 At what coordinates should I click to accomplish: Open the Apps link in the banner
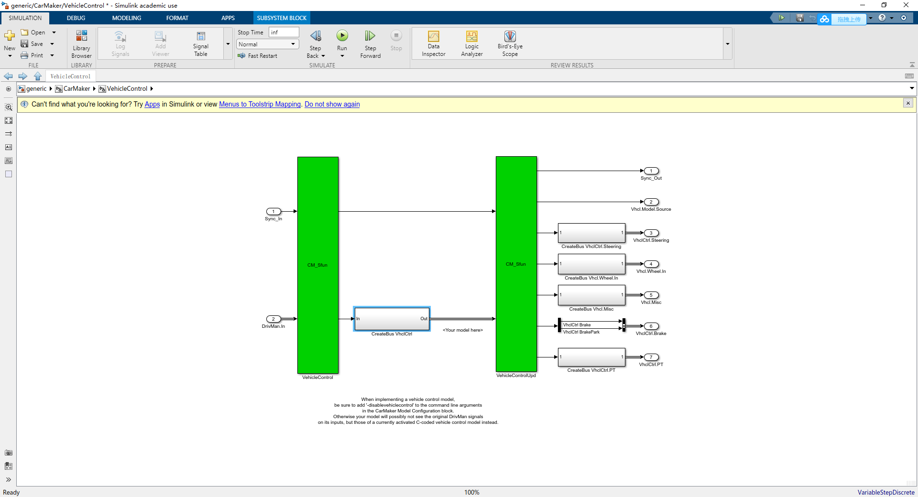tap(152, 104)
